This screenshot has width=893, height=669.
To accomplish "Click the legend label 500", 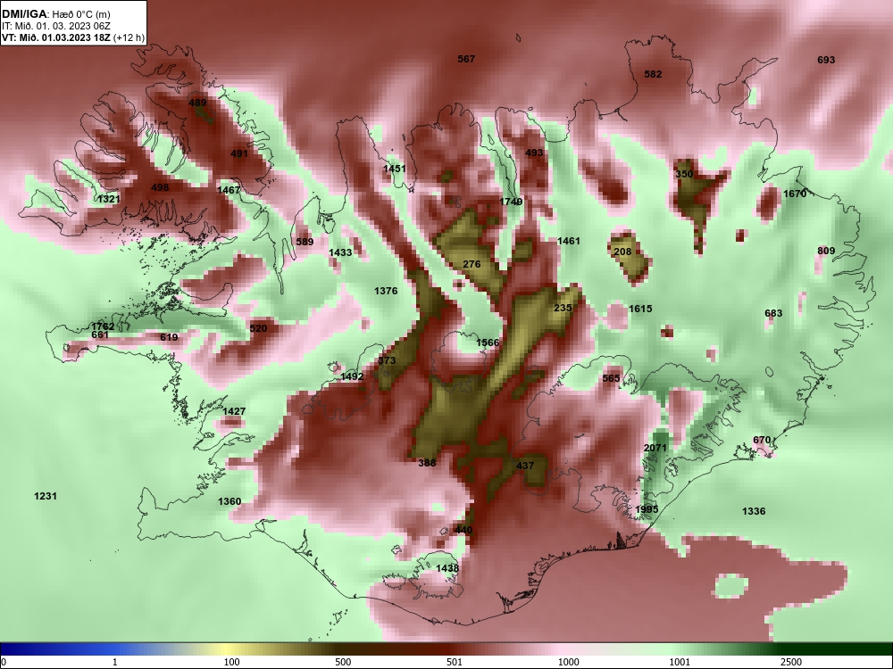I will click(344, 662).
